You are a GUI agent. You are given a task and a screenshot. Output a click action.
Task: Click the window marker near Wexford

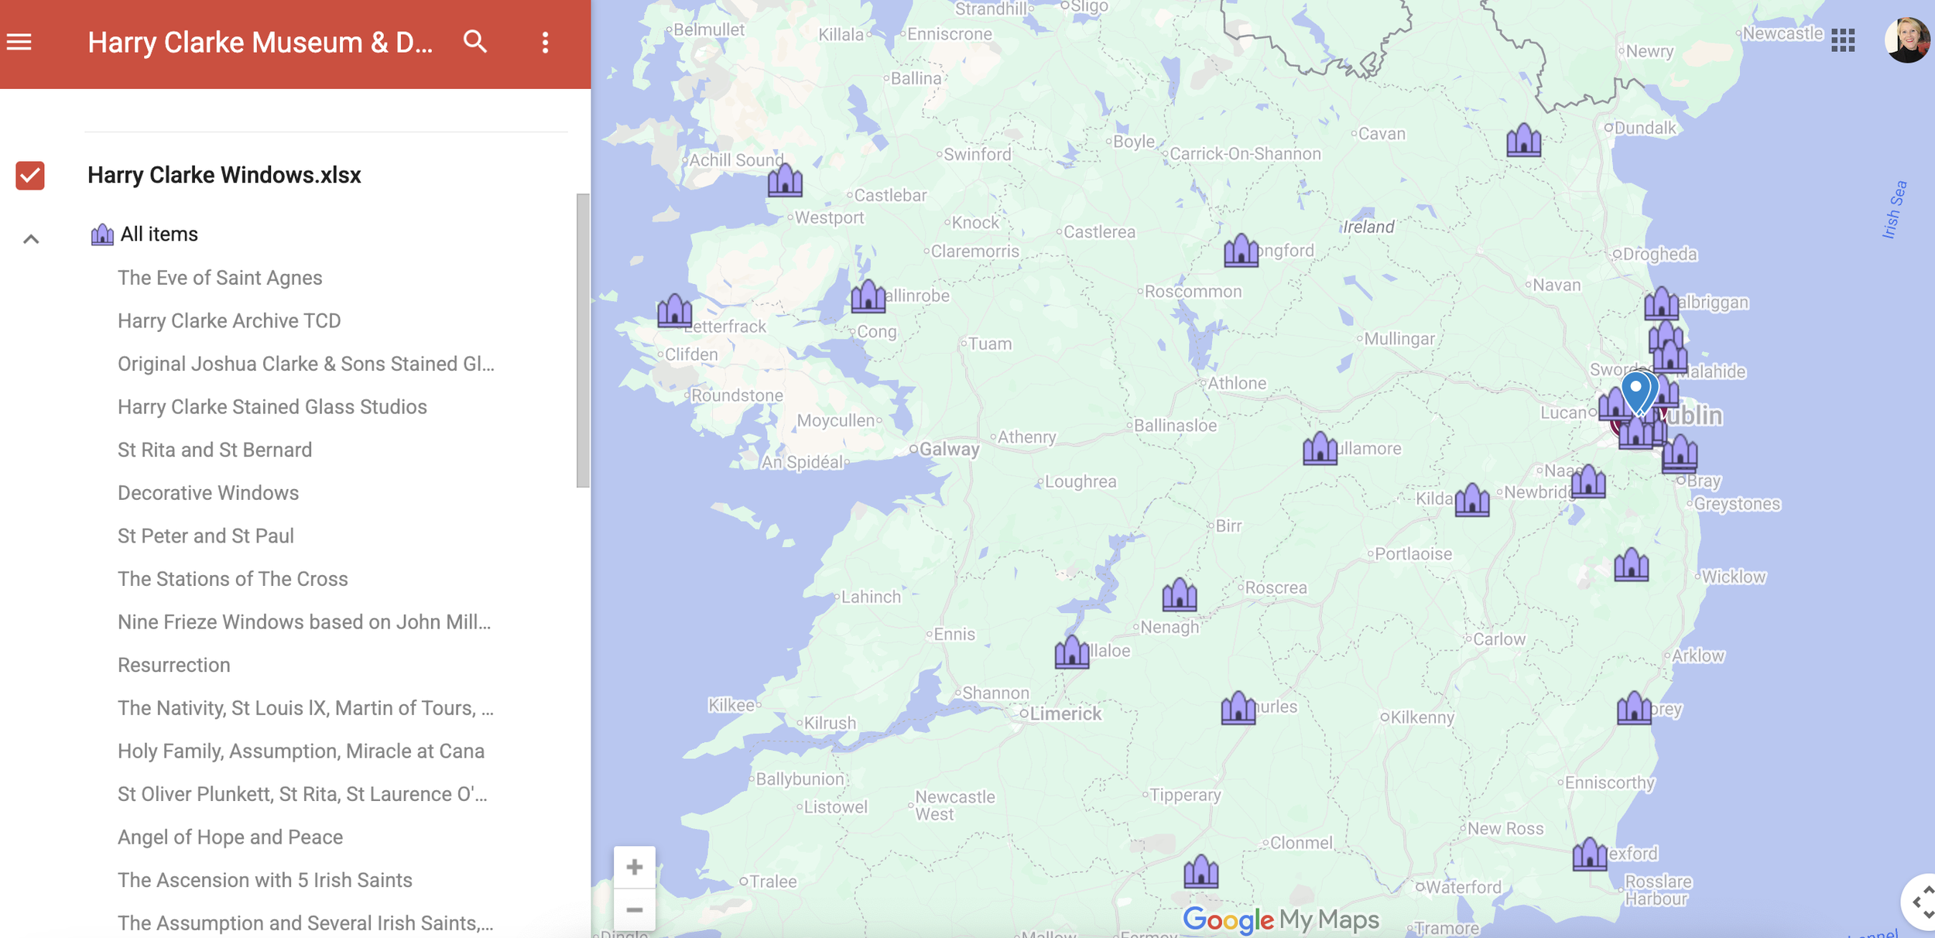click(1589, 854)
